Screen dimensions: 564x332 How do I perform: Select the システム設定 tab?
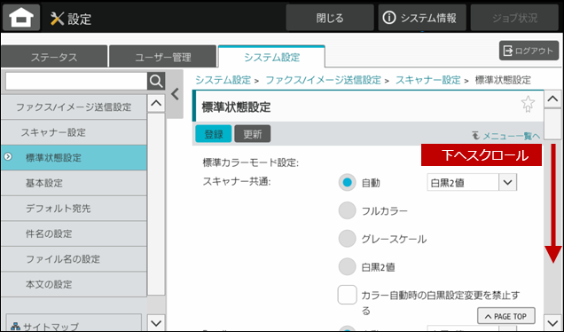(x=271, y=57)
